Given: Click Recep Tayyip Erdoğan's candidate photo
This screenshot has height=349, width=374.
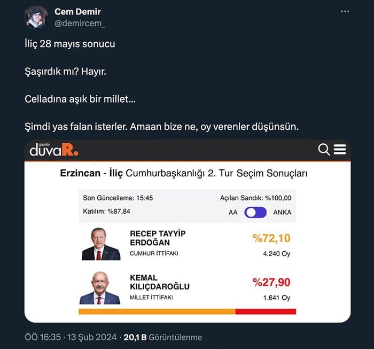Looking at the screenshot, I should (101, 245).
